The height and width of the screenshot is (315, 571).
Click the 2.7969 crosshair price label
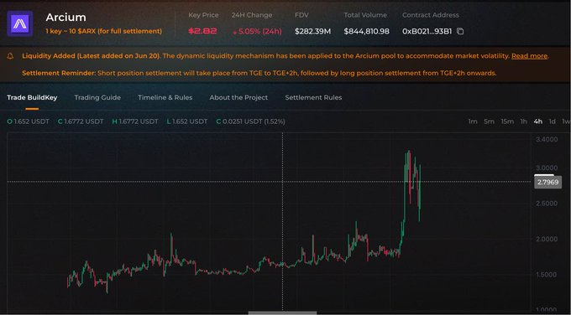(547, 182)
